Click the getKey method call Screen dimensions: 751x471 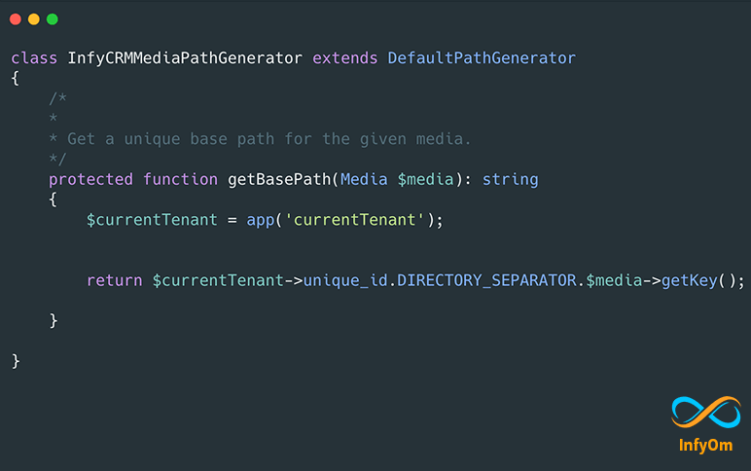(690, 280)
